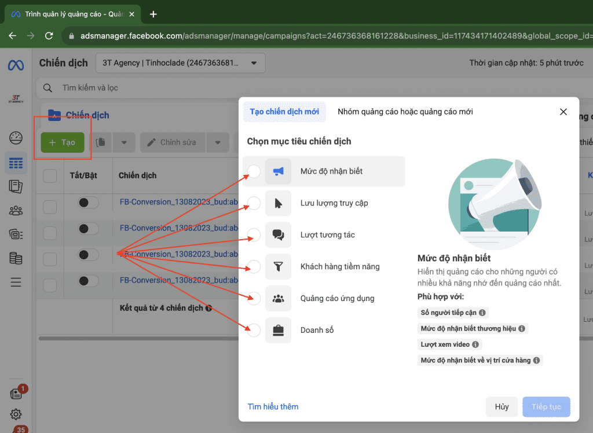Open the settings gear icon in the sidebar

[x=16, y=414]
